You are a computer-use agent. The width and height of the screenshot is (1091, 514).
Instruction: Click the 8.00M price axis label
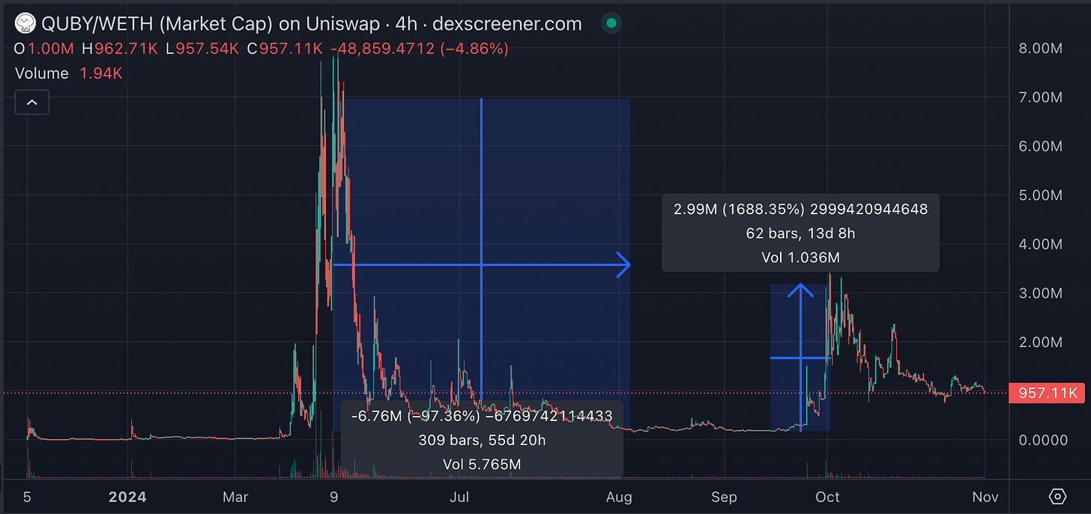[1039, 49]
